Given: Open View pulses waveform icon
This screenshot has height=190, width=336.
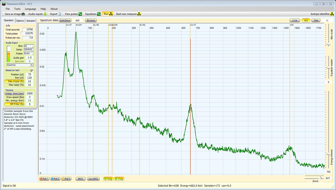Looking at the screenshot, I should pos(80,14).
